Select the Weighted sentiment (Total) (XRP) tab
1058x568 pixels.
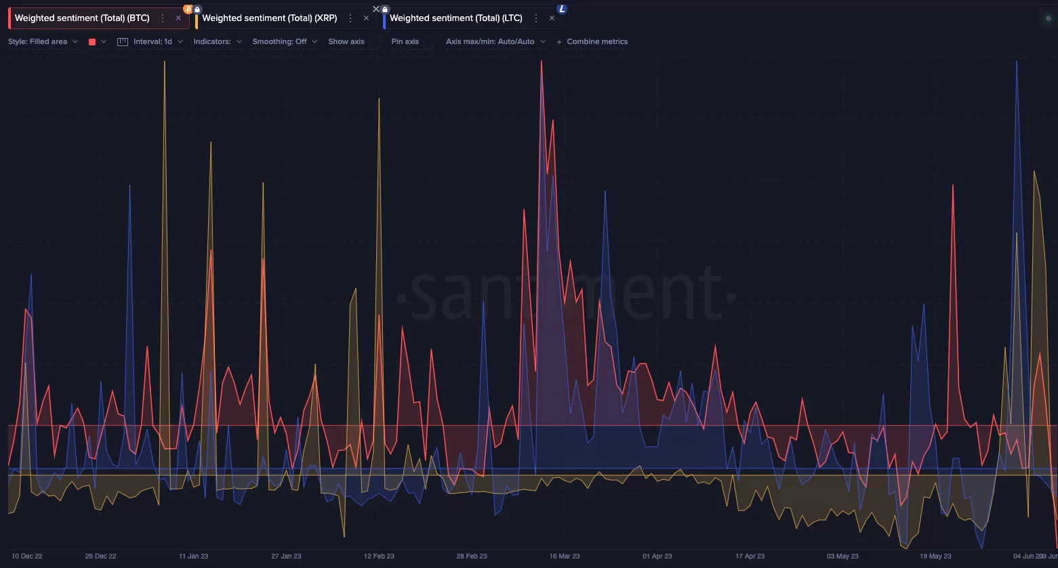[269, 18]
